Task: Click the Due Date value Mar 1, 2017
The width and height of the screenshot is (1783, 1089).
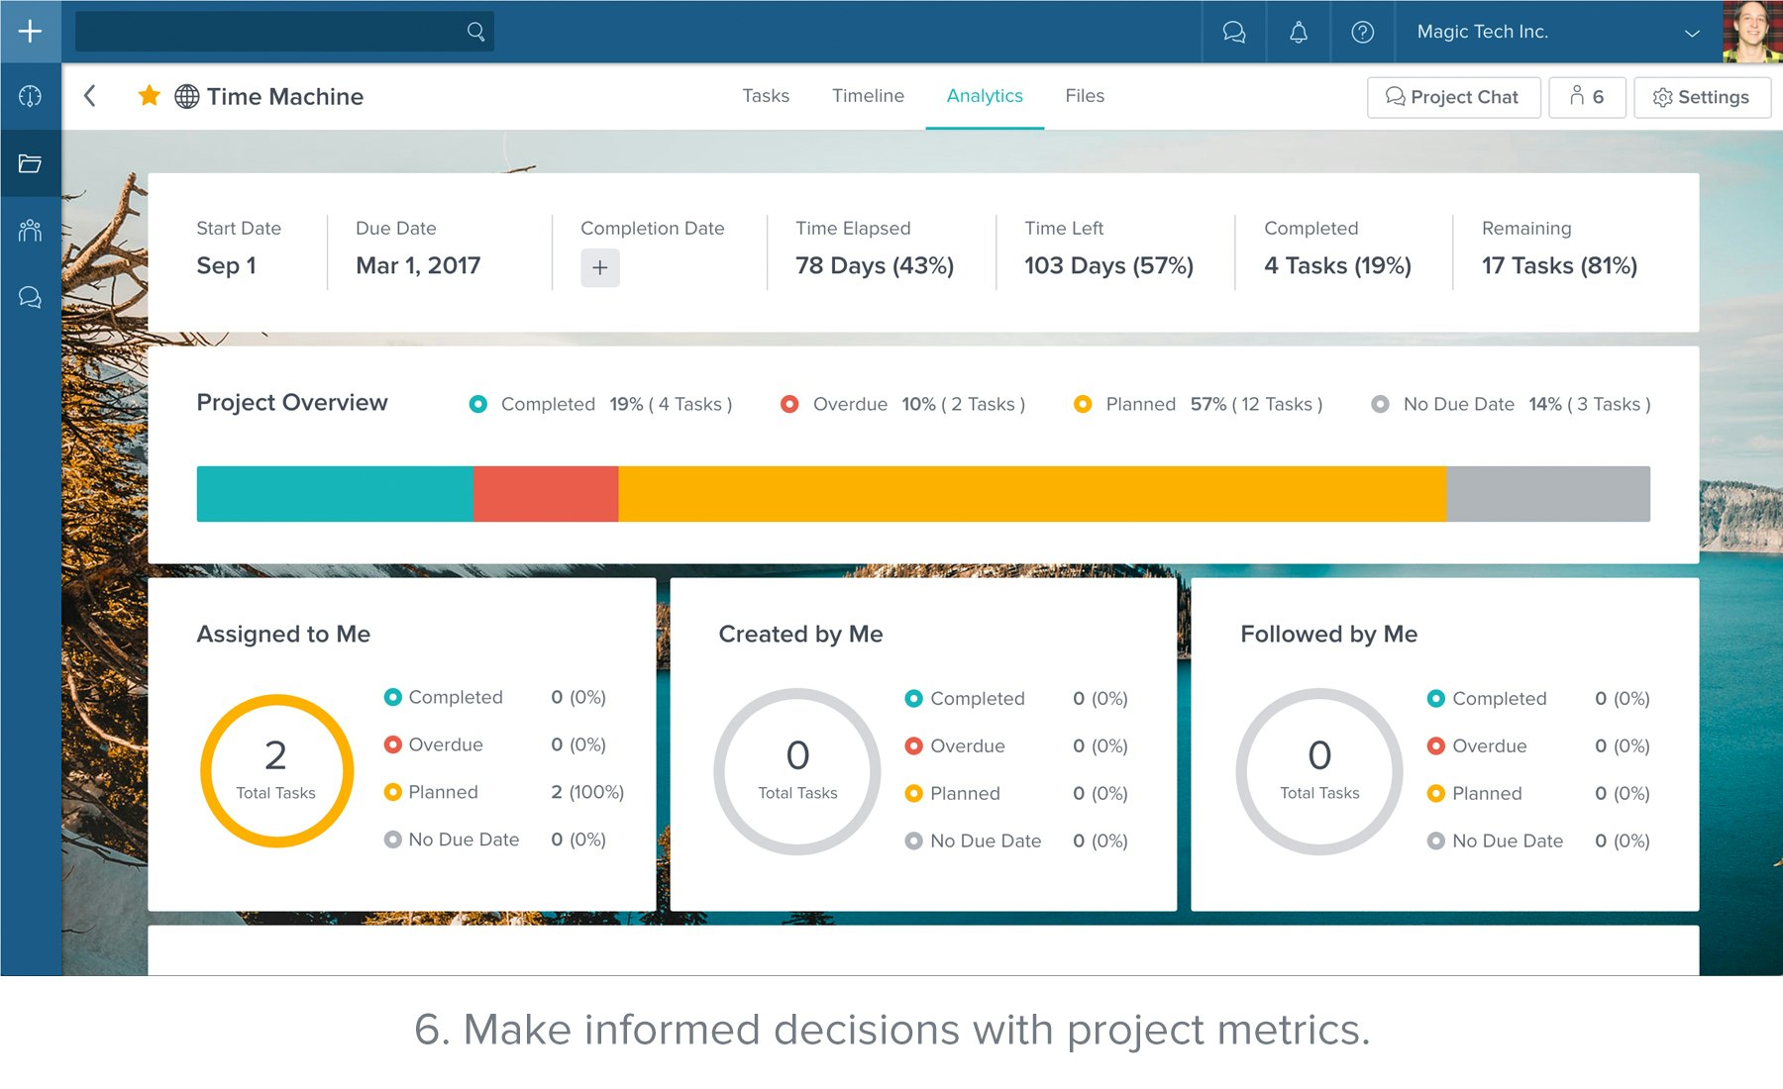Action: (x=418, y=265)
